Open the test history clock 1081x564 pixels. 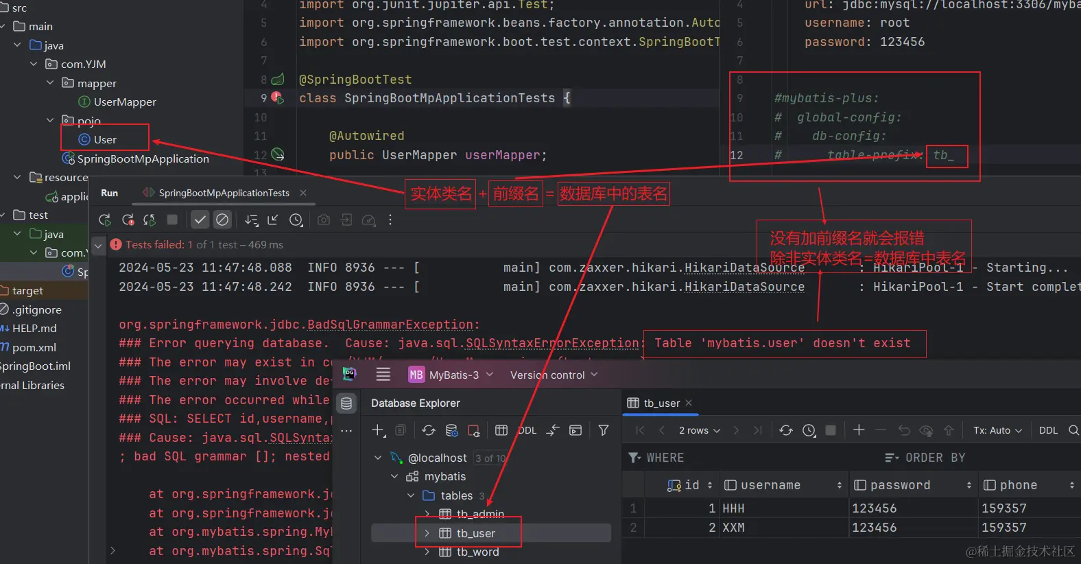click(296, 220)
